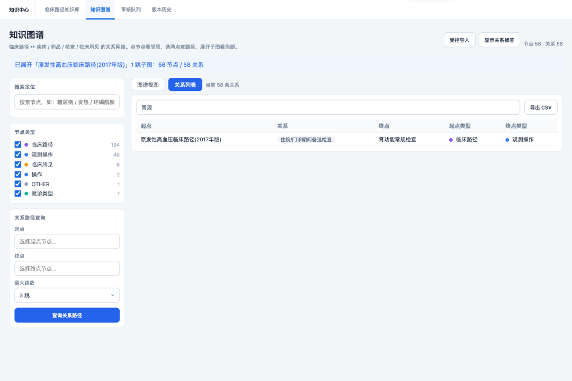Click the 住院/门诊期间备选检查 relation tag
Image resolution: width=572 pixels, height=381 pixels.
tap(306, 139)
